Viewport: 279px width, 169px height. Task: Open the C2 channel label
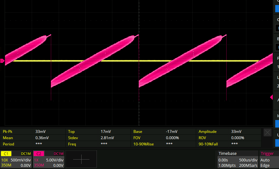tap(39, 154)
